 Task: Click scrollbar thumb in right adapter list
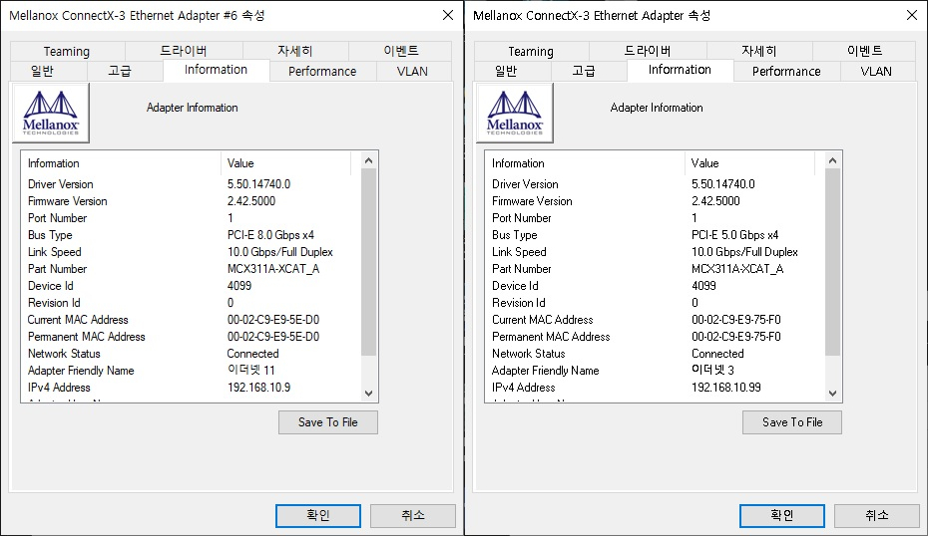click(833, 262)
